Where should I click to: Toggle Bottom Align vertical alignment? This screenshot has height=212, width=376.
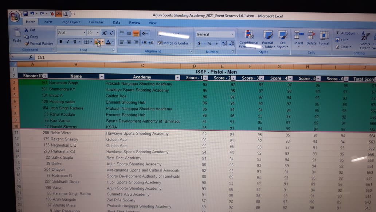coord(136,33)
